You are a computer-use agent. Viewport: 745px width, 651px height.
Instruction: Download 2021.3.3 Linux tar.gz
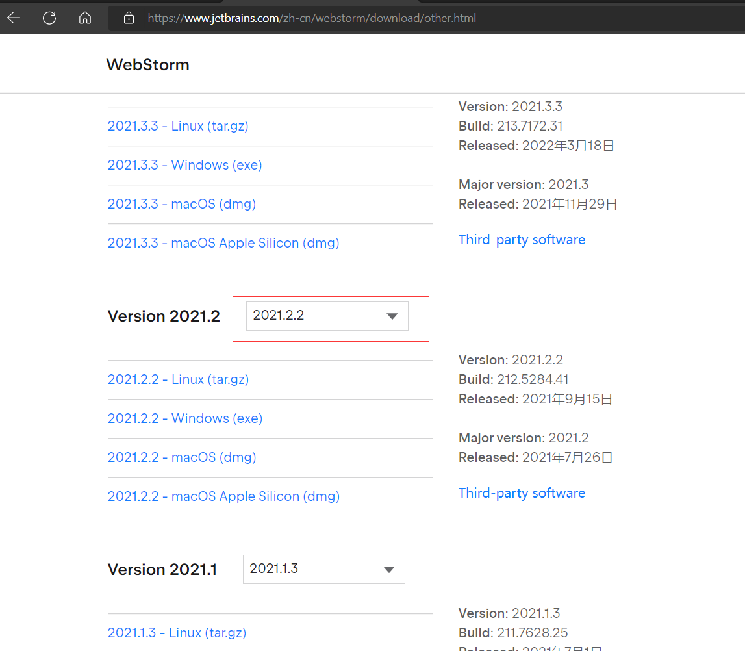click(x=178, y=126)
